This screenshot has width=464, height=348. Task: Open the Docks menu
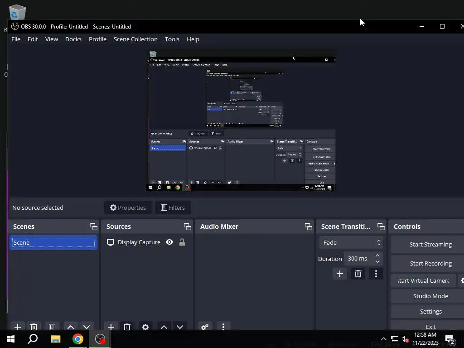73,39
